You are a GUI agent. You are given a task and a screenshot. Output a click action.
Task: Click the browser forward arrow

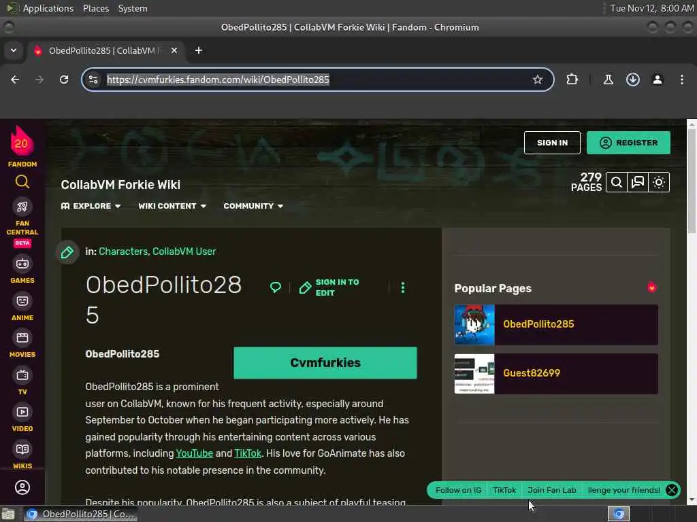click(39, 80)
